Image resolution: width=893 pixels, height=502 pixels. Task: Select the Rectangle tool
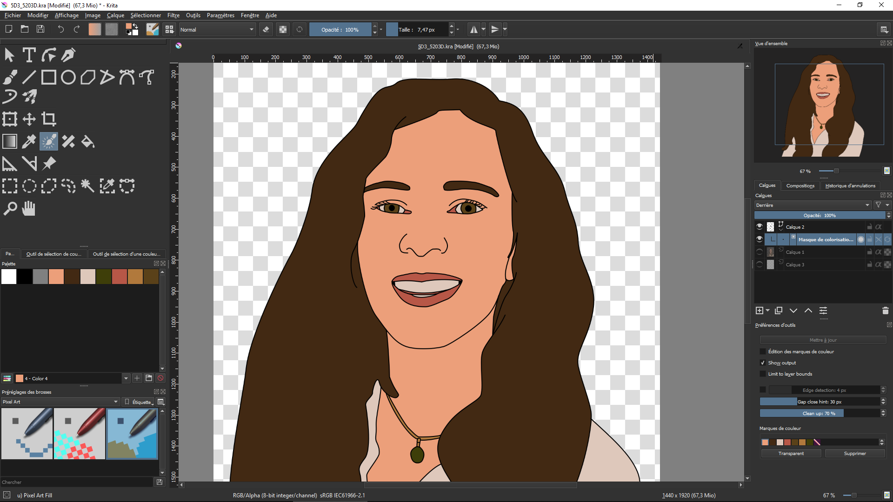(49, 77)
